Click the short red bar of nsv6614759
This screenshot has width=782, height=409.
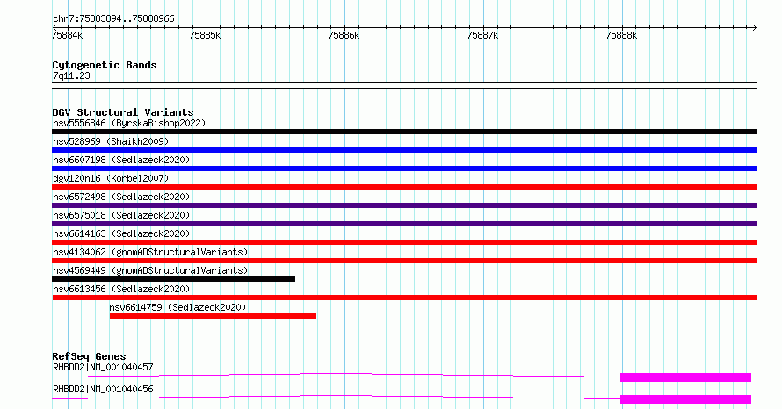tap(213, 316)
